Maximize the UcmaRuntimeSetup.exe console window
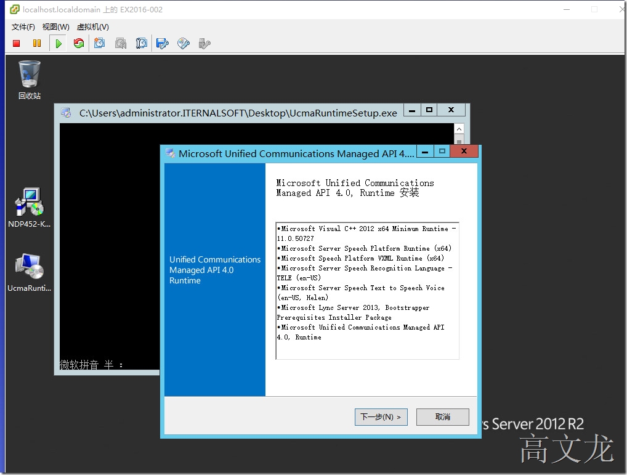 pos(429,110)
